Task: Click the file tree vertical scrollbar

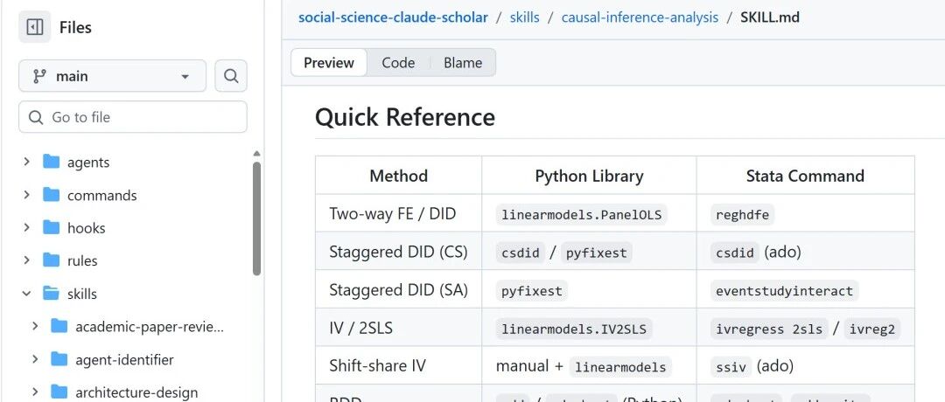Action: (x=256, y=218)
